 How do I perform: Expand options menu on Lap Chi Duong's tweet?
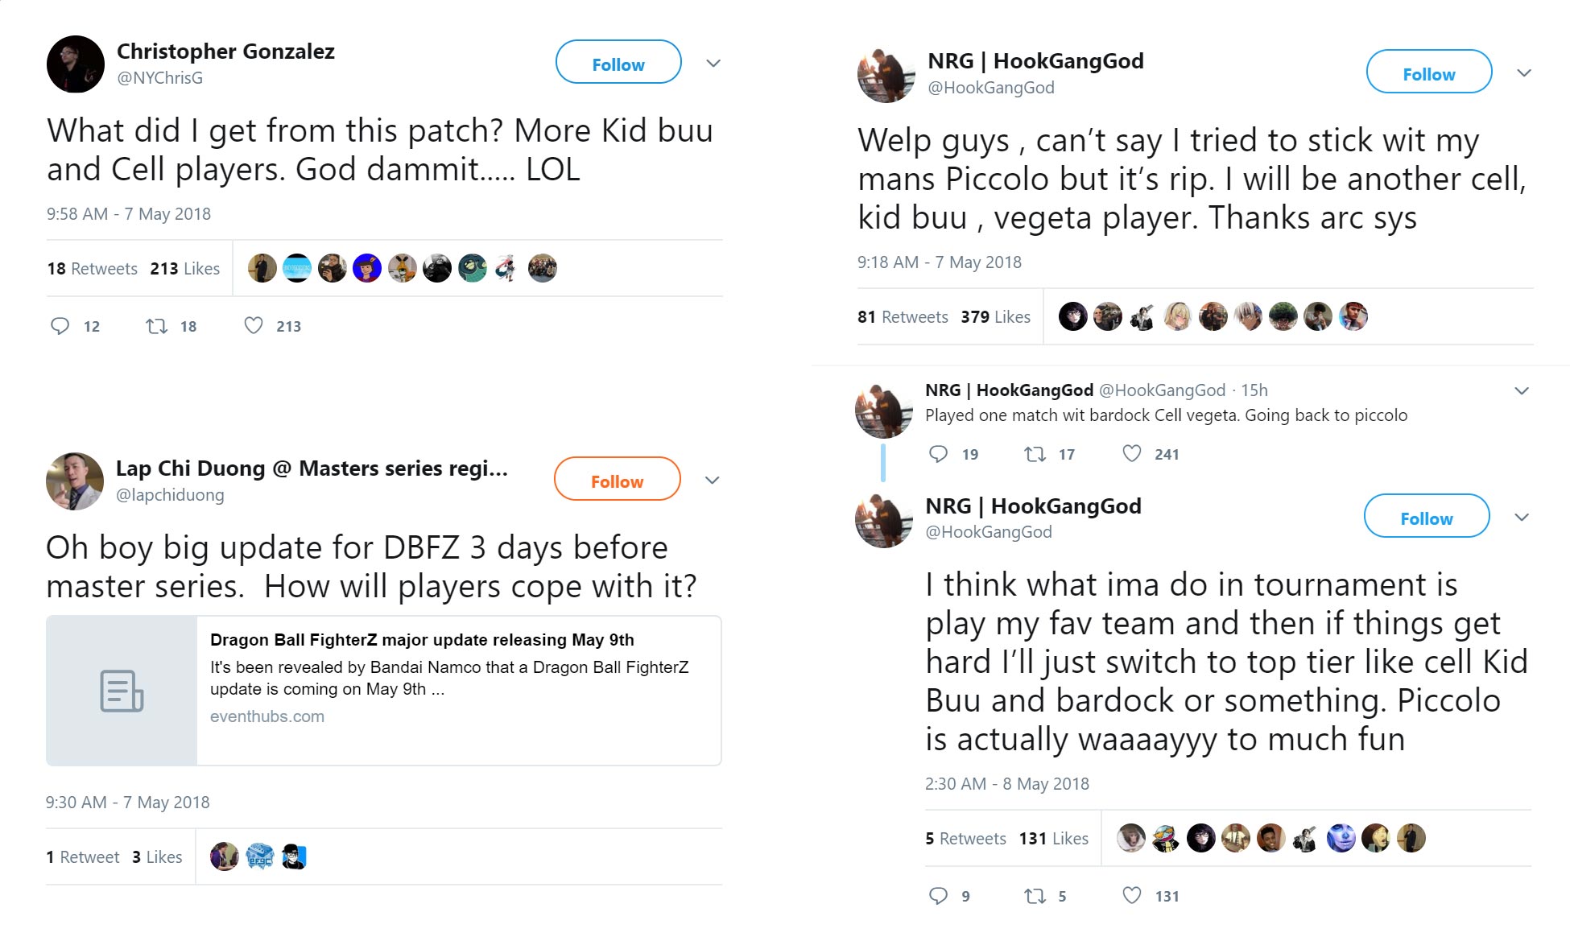click(x=712, y=480)
